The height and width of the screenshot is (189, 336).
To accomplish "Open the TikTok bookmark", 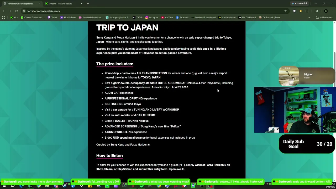I will [x=138, y=18].
